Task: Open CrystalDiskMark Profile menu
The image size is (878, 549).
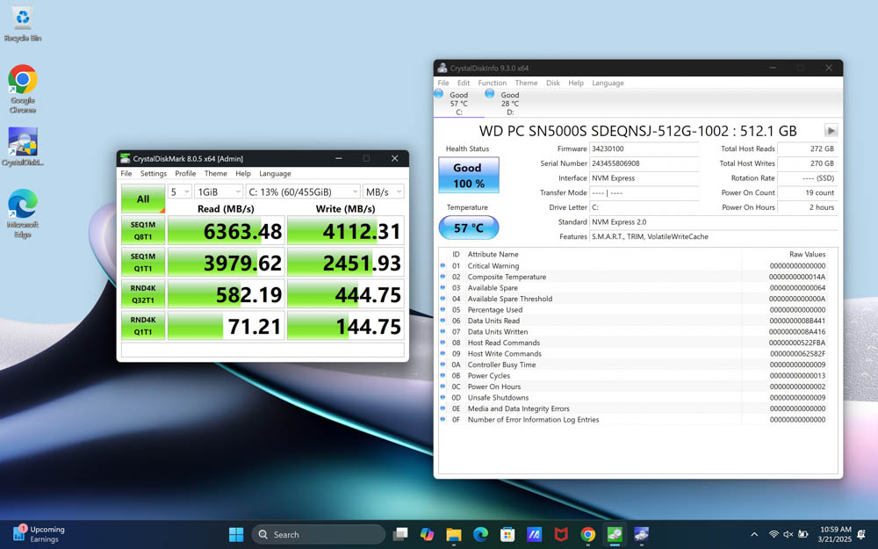Action: pos(185,174)
